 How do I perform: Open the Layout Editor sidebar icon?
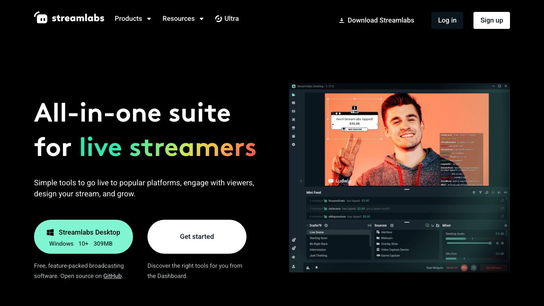click(x=294, y=111)
